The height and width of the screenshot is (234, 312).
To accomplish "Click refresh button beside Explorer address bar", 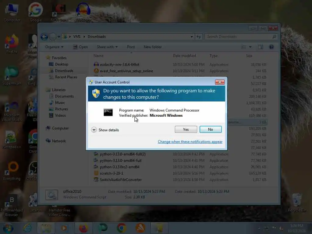I will (199, 37).
